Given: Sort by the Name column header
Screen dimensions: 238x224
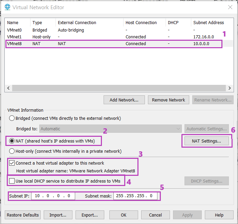Looking at the screenshot, I should click(18, 22).
